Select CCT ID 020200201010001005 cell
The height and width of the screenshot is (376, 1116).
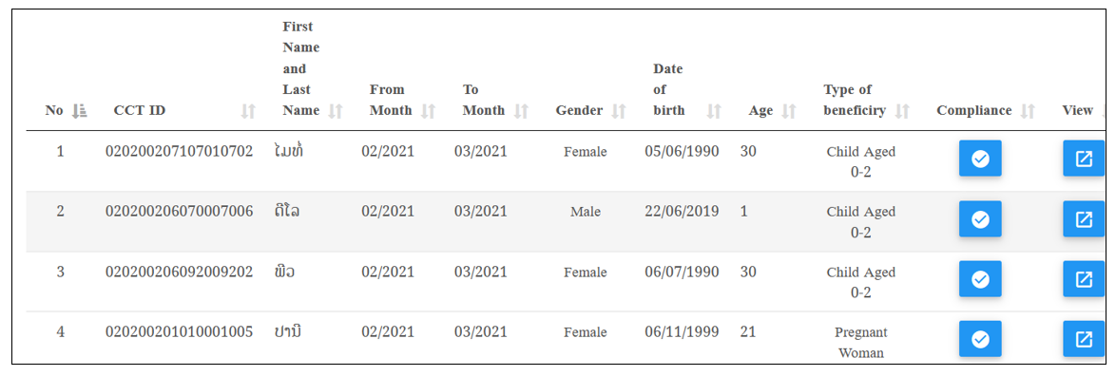(180, 332)
